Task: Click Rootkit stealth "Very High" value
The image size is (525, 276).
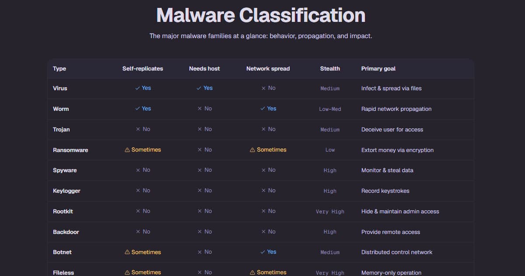Action: (x=330, y=212)
